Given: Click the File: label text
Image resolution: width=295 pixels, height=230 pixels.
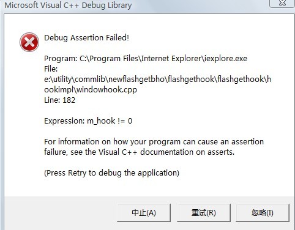Looking at the screenshot, I should pyautogui.click(x=51, y=69).
